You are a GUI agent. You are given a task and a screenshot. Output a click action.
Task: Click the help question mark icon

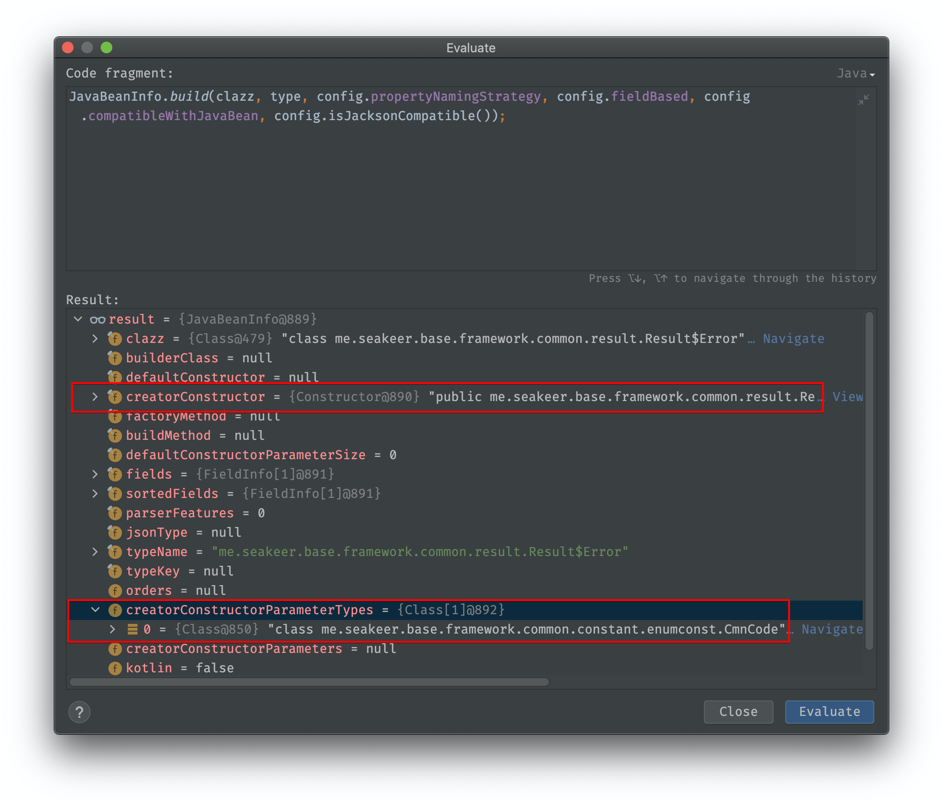pyautogui.click(x=79, y=712)
